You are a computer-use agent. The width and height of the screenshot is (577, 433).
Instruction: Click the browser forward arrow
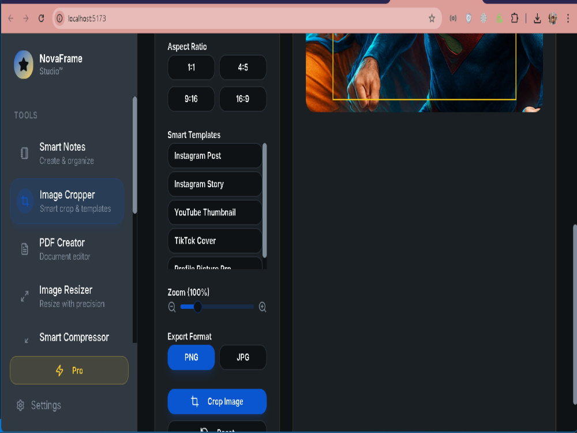(x=26, y=18)
